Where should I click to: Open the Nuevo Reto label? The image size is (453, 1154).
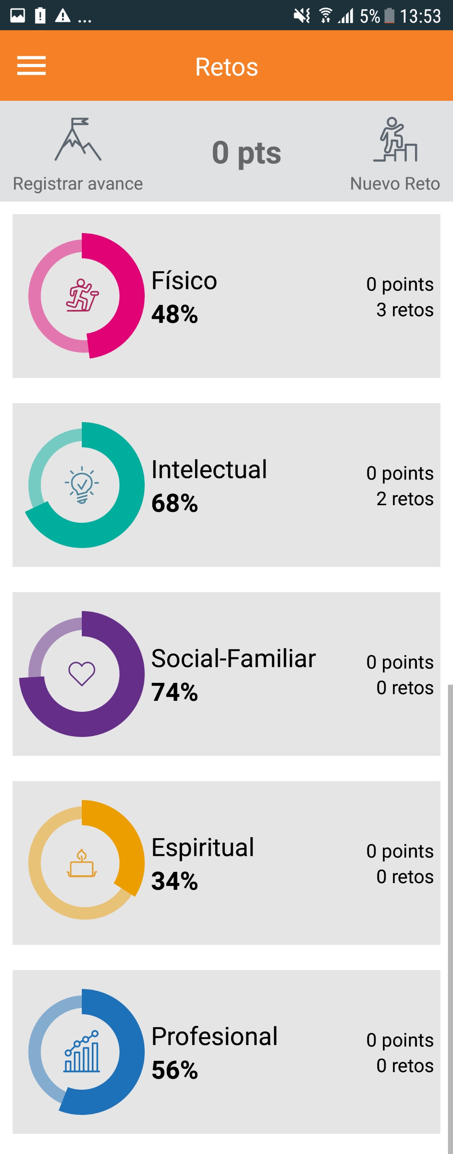tap(395, 184)
